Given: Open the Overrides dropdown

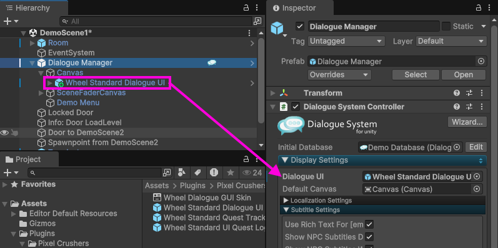Looking at the screenshot, I should (x=339, y=75).
